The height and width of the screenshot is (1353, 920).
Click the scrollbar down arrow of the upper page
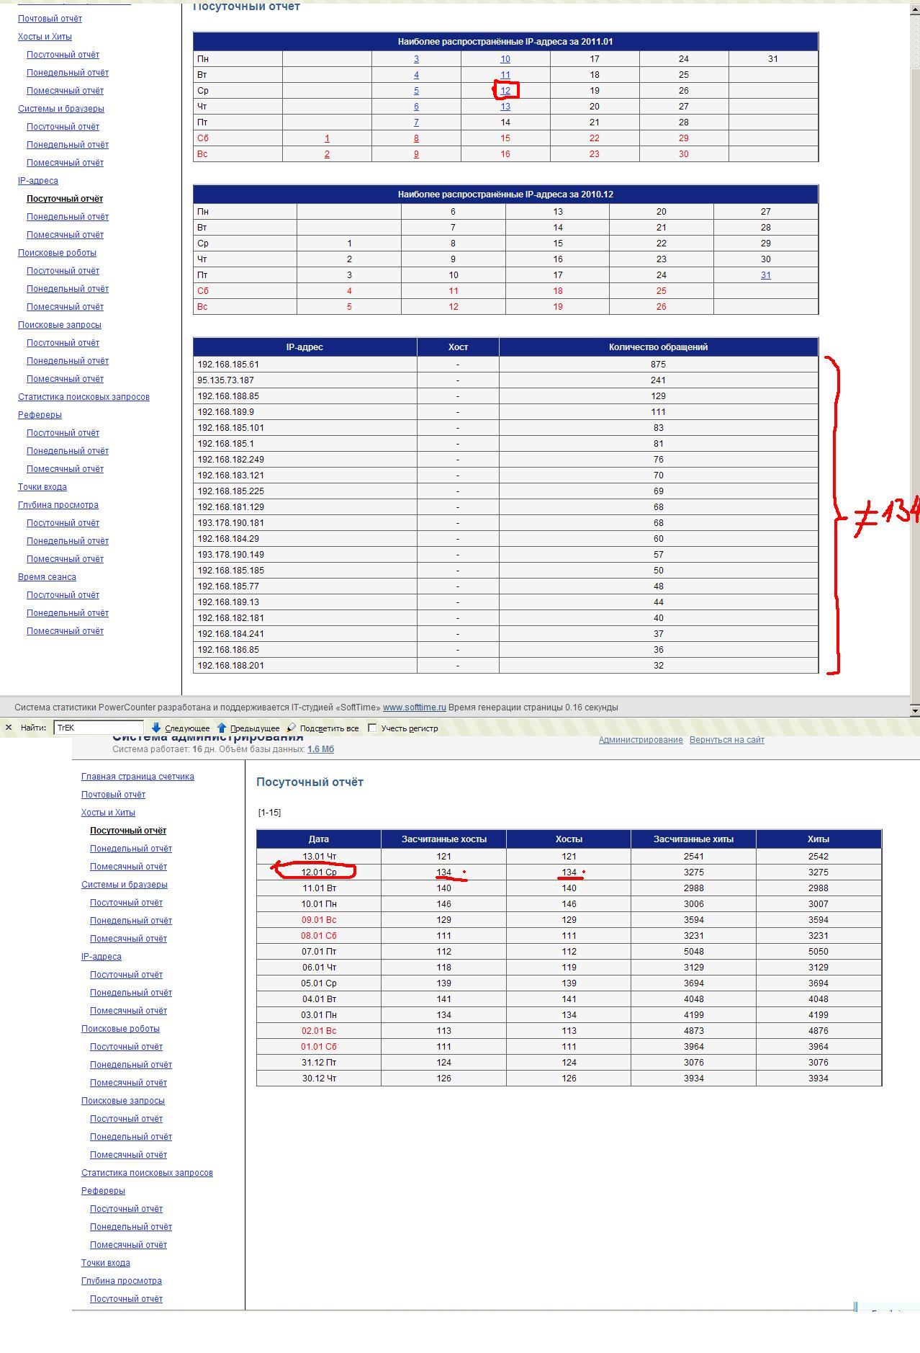tap(915, 710)
